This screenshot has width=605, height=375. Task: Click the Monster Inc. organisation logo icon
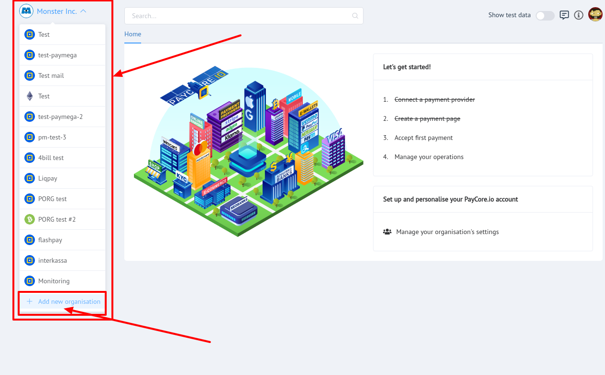tap(26, 11)
